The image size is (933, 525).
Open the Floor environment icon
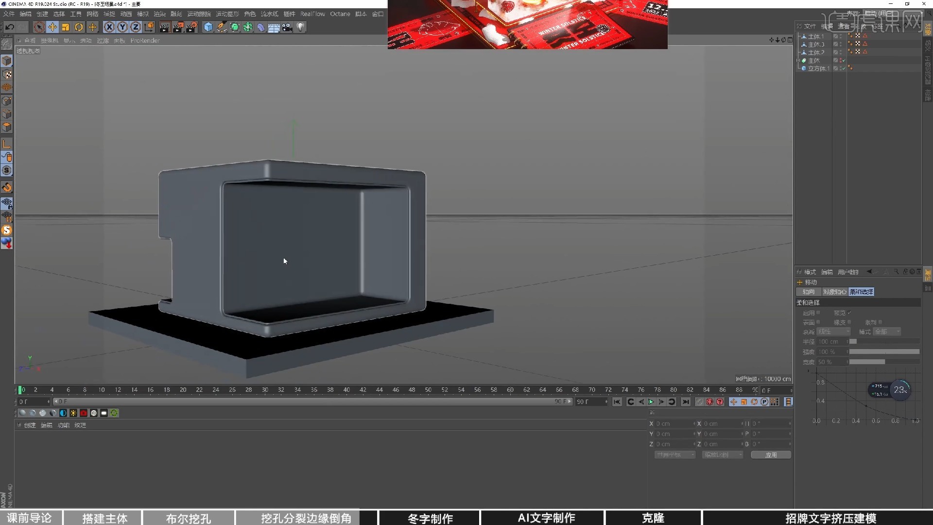pos(274,27)
